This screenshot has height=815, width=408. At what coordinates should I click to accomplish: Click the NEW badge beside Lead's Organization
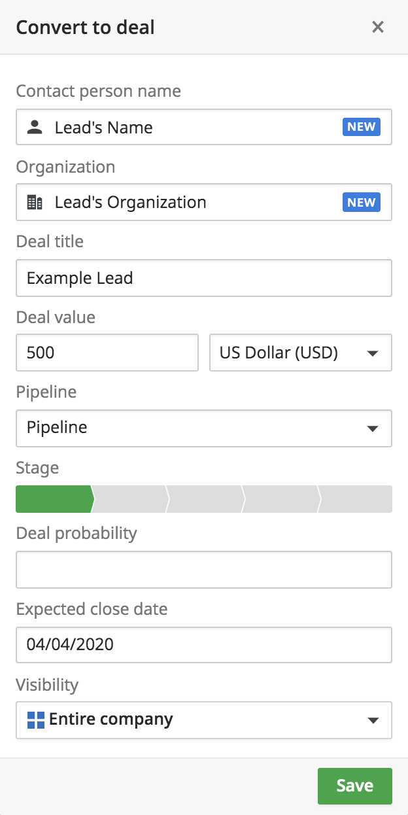pos(361,202)
